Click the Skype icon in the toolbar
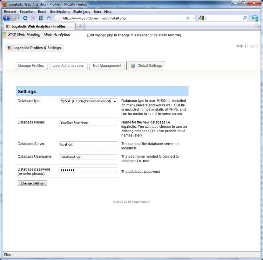The height and width of the screenshot is (260, 263). [x=255, y=18]
